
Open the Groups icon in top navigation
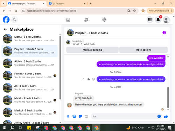104,20
